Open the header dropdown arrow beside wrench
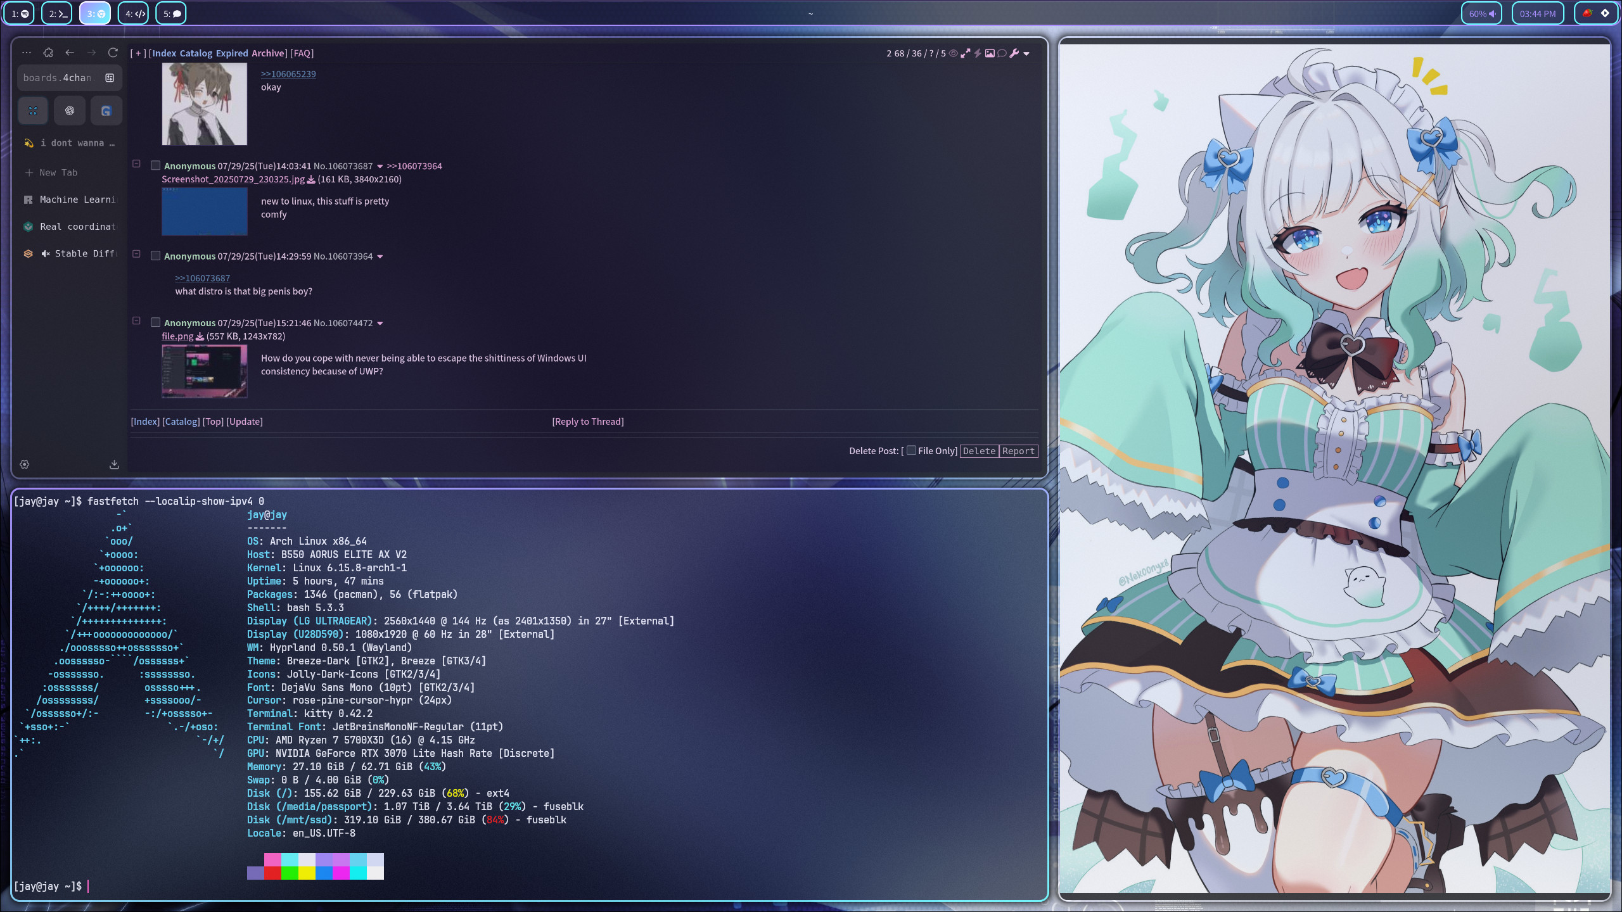Image resolution: width=1622 pixels, height=912 pixels. coord(1026,54)
